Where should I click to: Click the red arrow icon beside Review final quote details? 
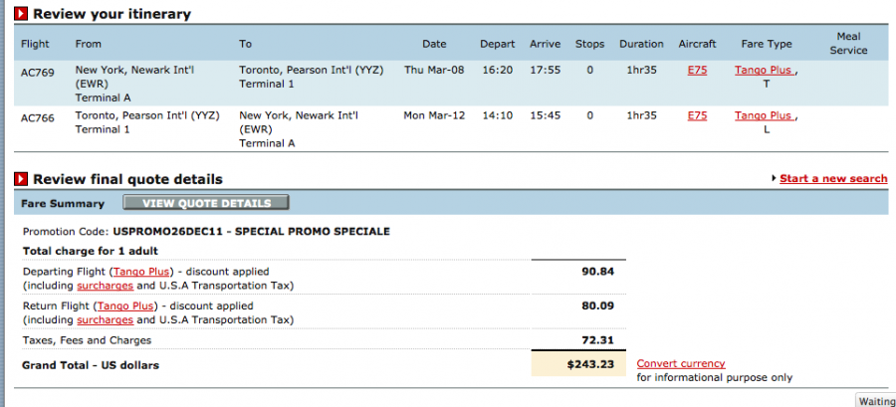pos(22,179)
